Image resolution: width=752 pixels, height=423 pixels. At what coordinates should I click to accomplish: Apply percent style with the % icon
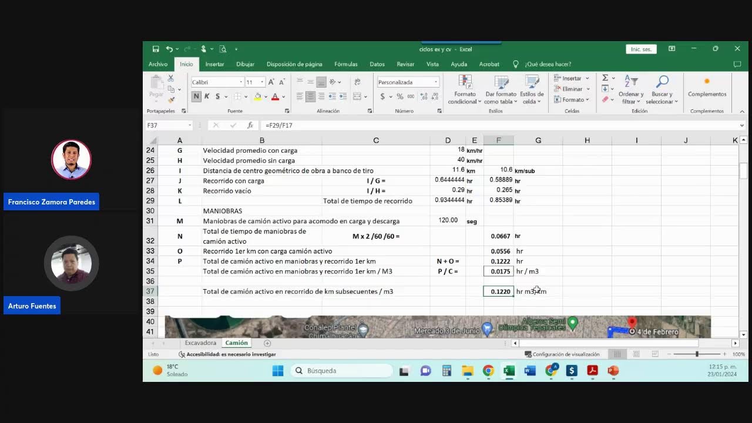pos(400,96)
